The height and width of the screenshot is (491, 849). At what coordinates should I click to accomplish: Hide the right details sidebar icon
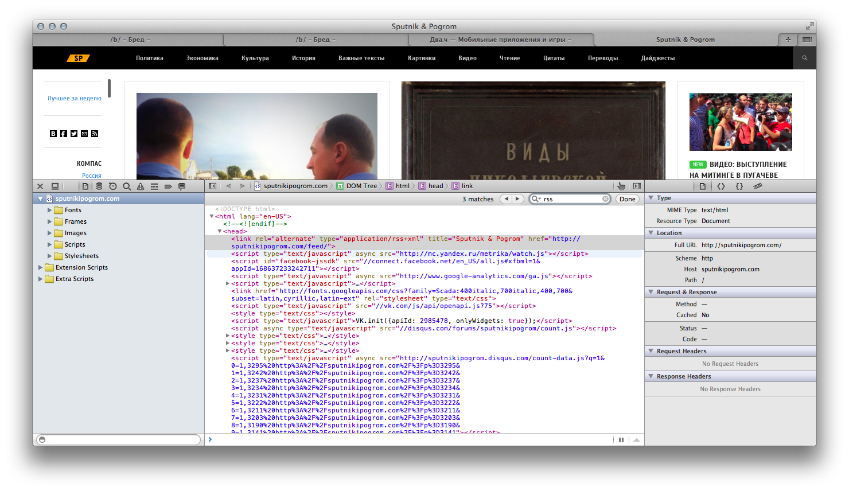pyautogui.click(x=637, y=186)
